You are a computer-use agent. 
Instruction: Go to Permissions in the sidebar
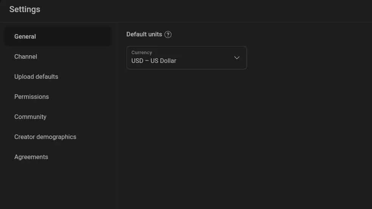pyautogui.click(x=58, y=97)
